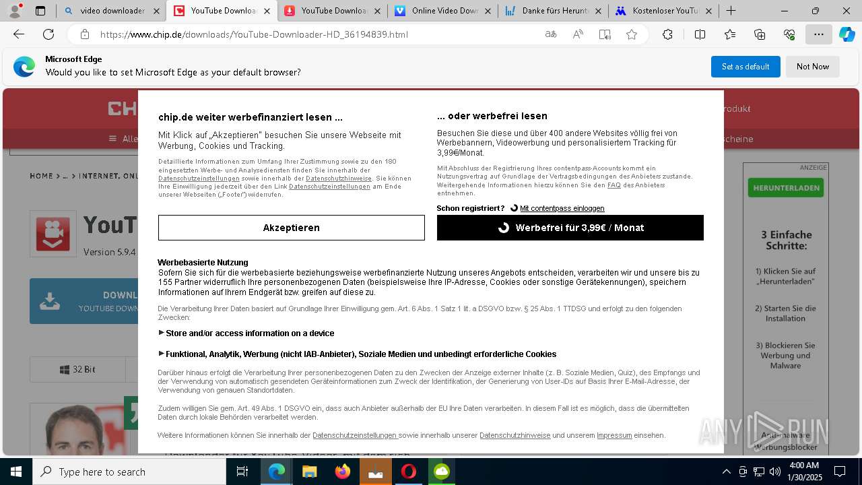The width and height of the screenshot is (862, 485).
Task: Open the tab actions menu icon
Action: click(40, 11)
